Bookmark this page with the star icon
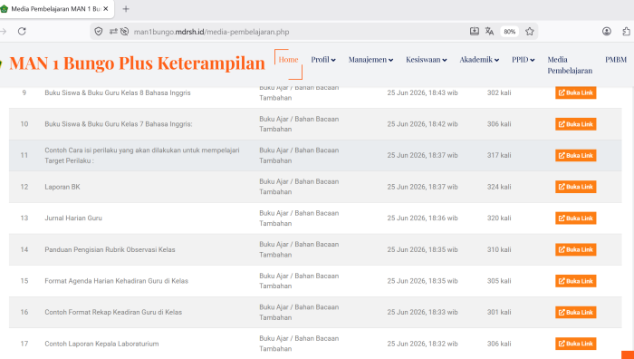Screen dimensions: 634x359 pos(530,31)
